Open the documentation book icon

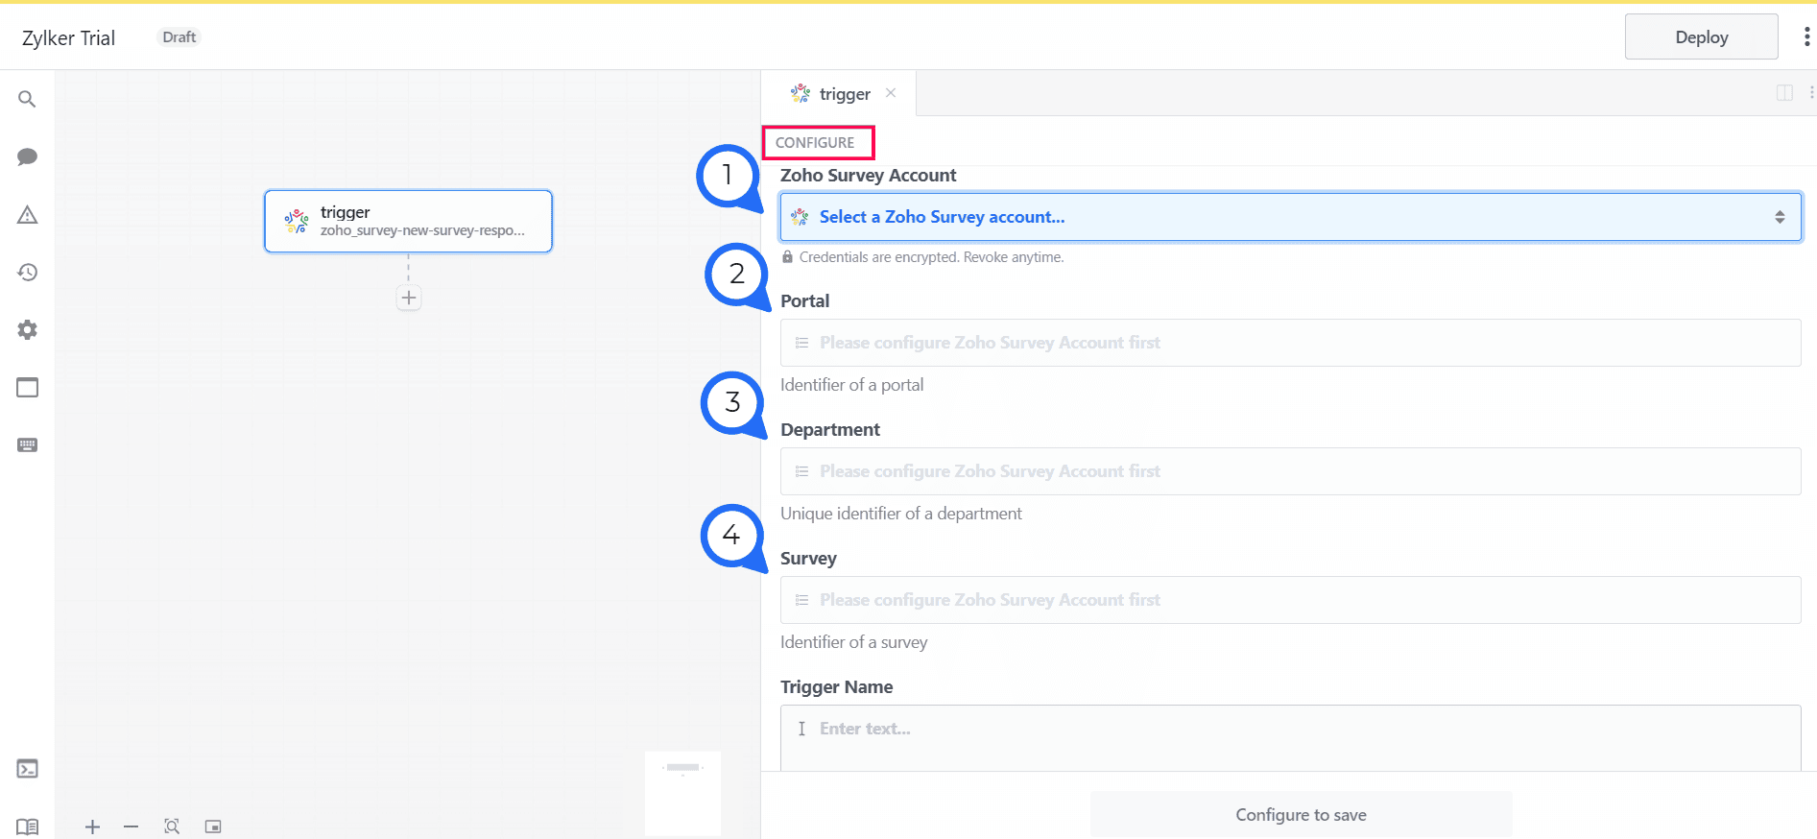click(x=27, y=827)
